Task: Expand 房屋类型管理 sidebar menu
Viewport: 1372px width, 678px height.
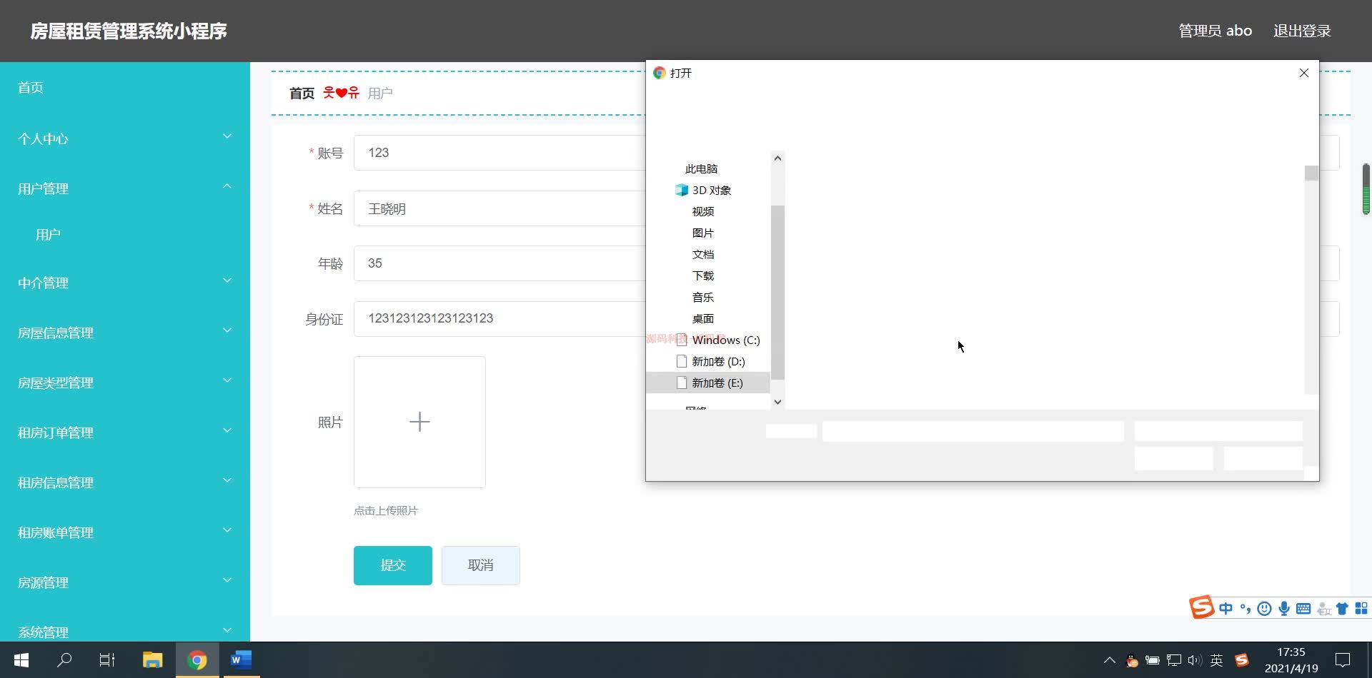Action: pyautogui.click(x=125, y=382)
